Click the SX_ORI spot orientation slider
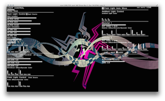This screenshot has width=165, height=101. 19,29
